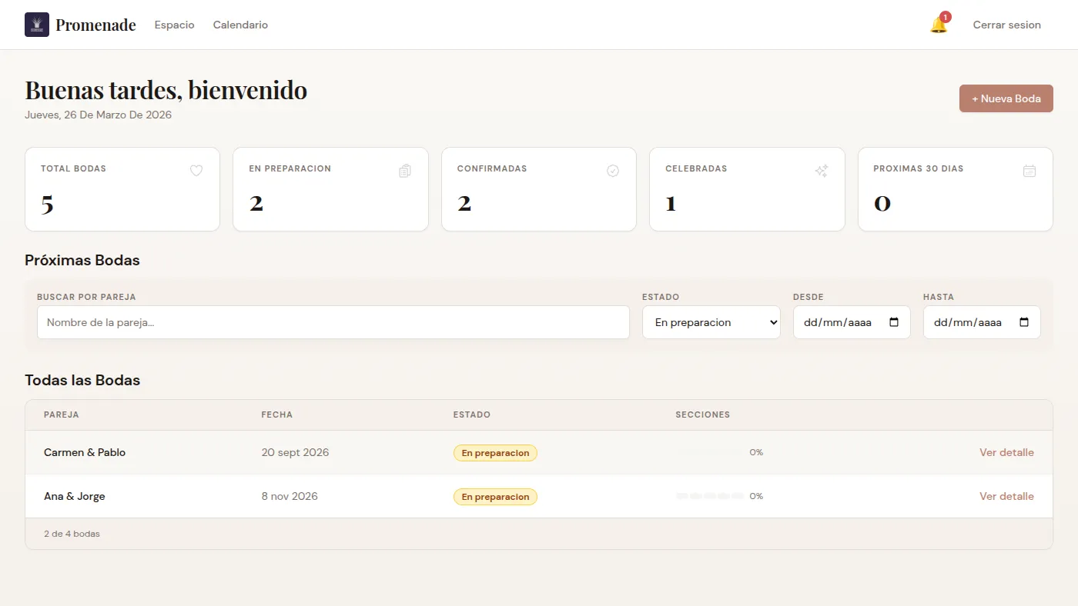
Task: Focus the Buscar por pareja search field
Action: click(333, 322)
